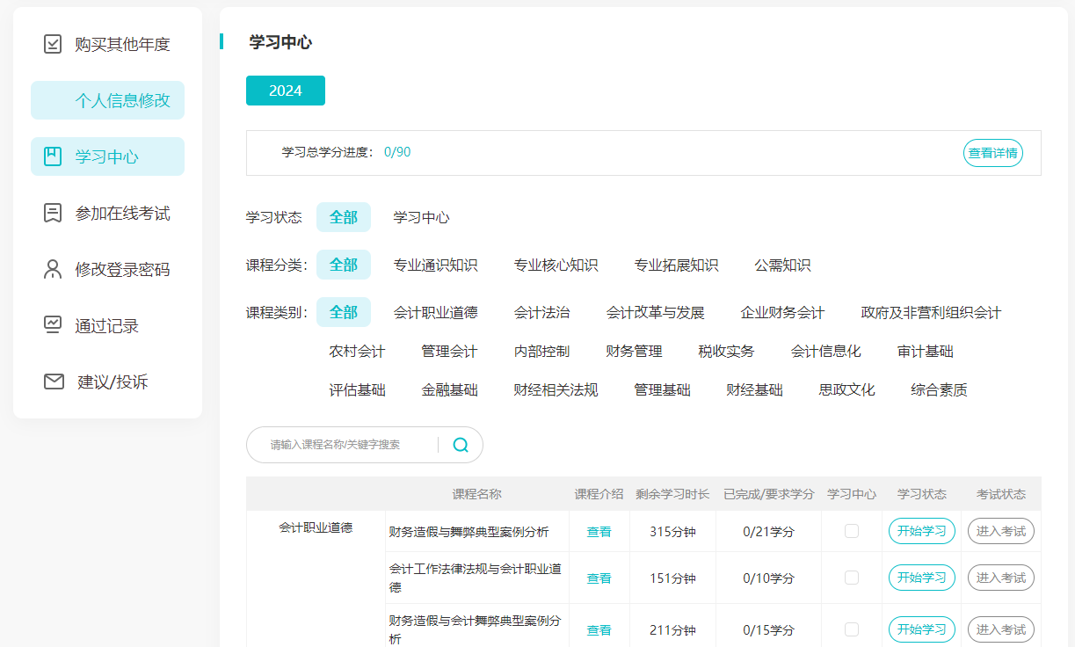1075x647 pixels.
Task: Select the 2024 year tab
Action: point(286,91)
